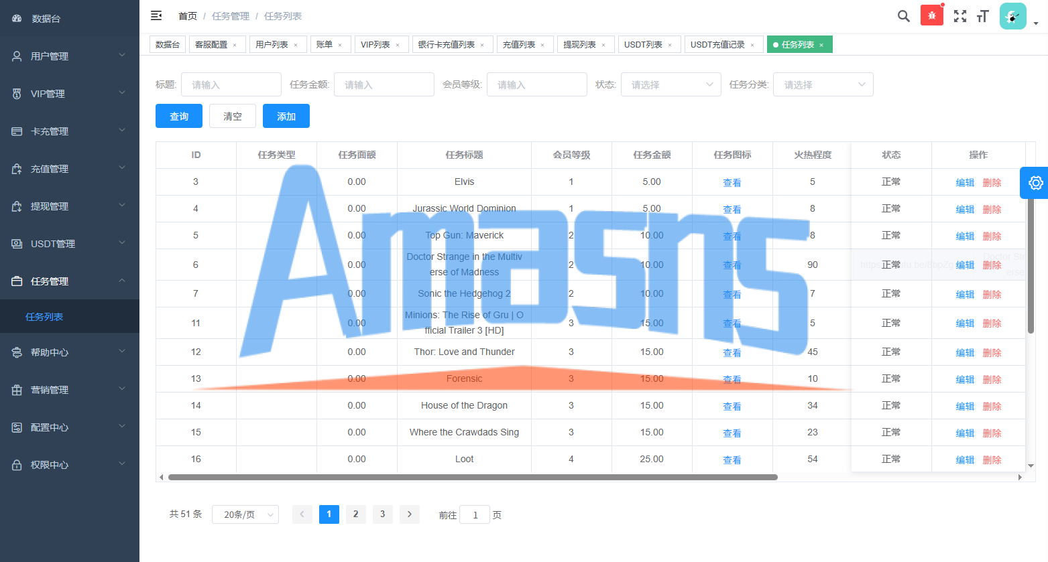Open the 状态 select dropdown
This screenshot has height=562, width=1048.
tap(671, 84)
